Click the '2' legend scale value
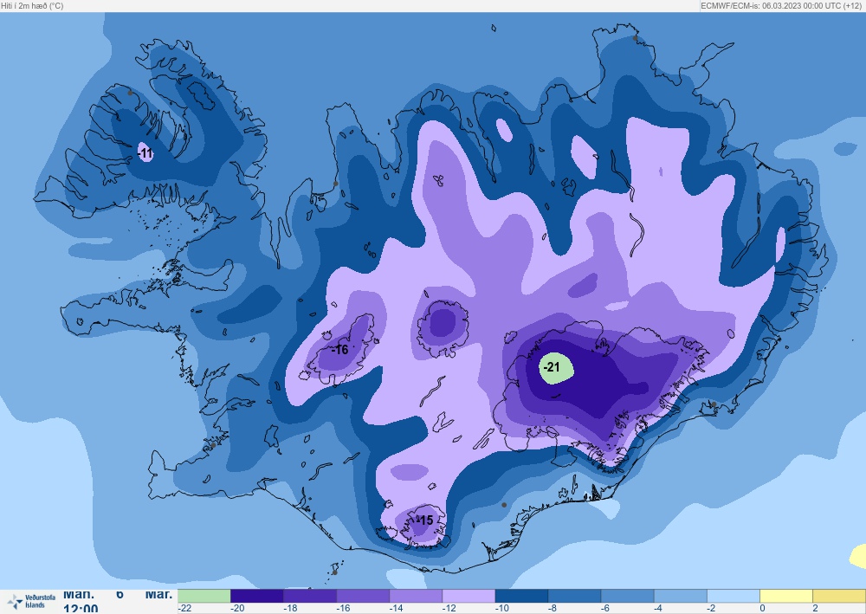Image resolution: width=866 pixels, height=614 pixels. pos(815,608)
